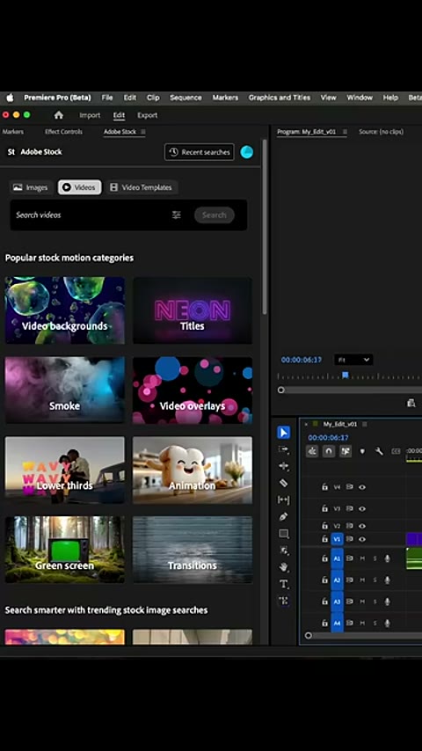
Task: Open the File menu
Action: [107, 98]
